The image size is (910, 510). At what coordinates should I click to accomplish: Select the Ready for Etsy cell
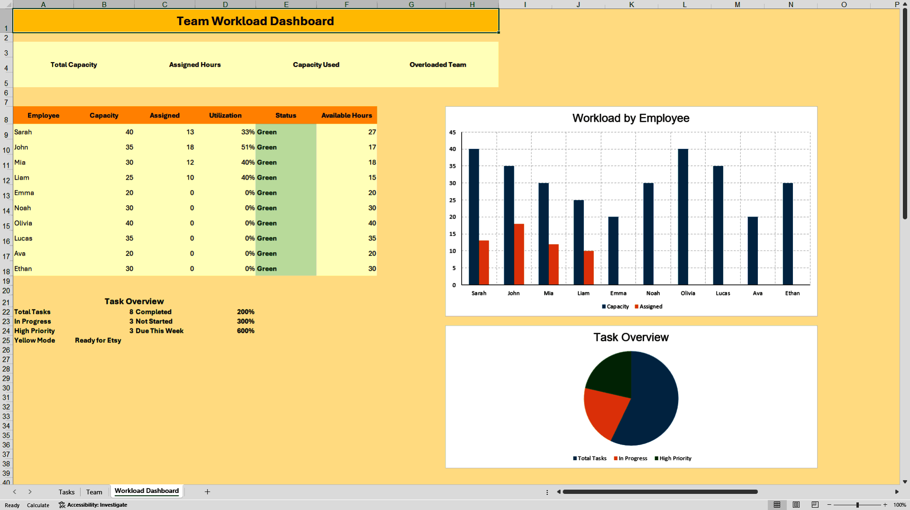[104, 340]
